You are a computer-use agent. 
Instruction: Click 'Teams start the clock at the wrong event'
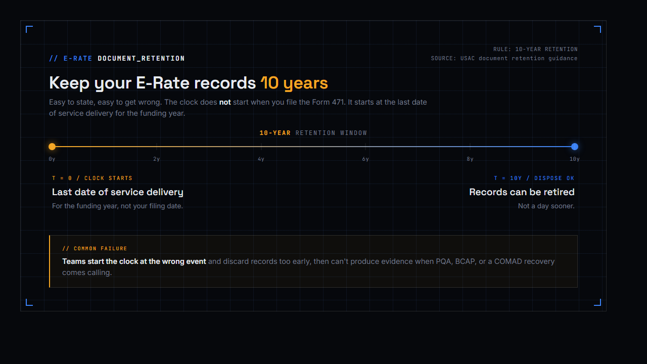(x=134, y=262)
